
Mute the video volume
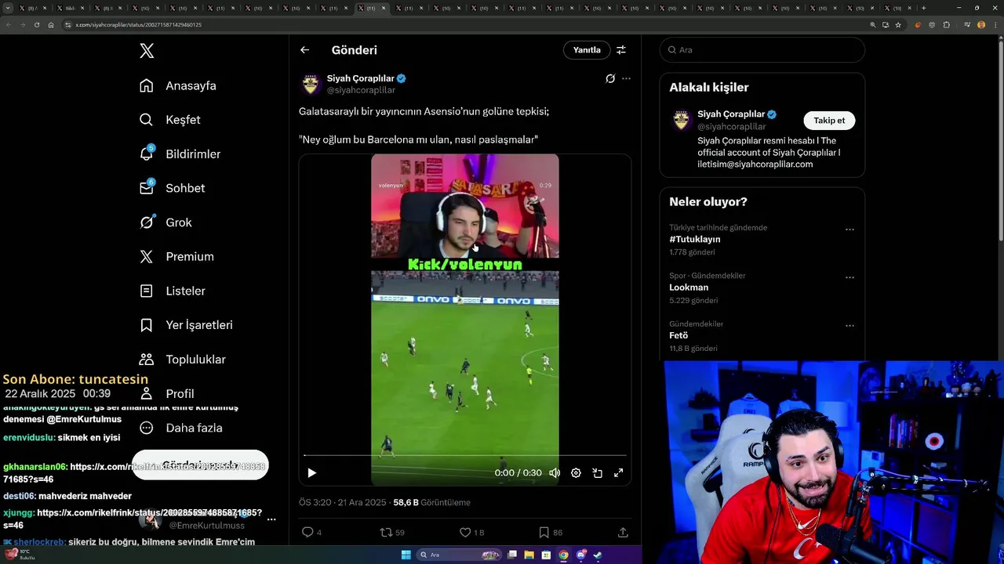click(x=555, y=473)
